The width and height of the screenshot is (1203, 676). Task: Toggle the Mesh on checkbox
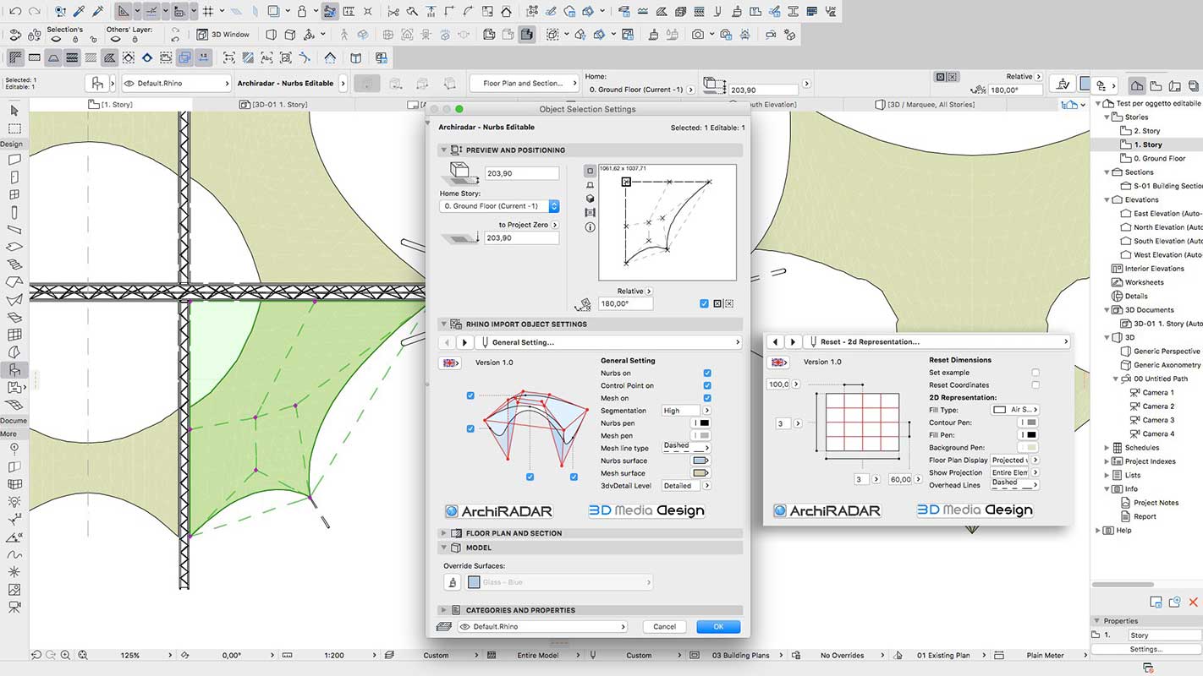tap(707, 398)
